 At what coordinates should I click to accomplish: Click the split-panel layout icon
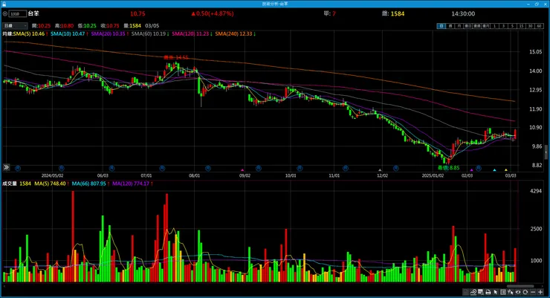pyautogui.click(x=503, y=292)
